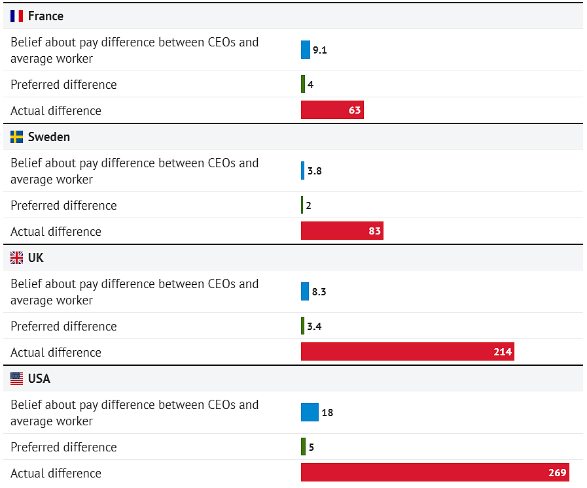This screenshot has height=488, width=587.
Task: Select the Sweden red bar labeled 83
Action: (342, 231)
